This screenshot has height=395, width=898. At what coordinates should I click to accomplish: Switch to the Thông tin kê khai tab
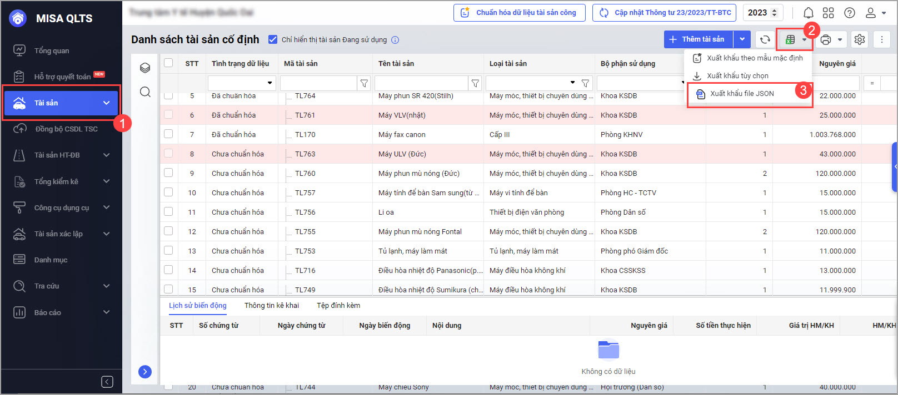[272, 306]
